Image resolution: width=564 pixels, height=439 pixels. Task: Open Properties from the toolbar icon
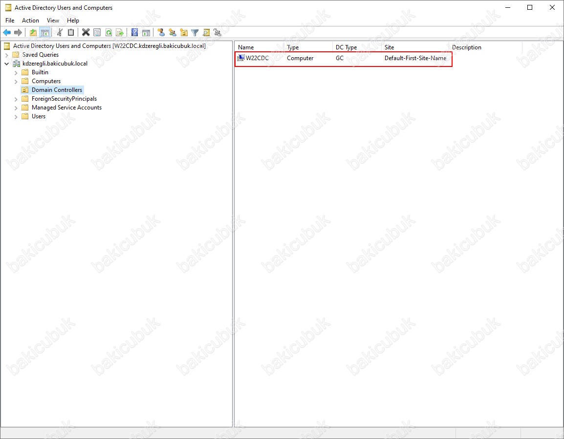point(97,33)
